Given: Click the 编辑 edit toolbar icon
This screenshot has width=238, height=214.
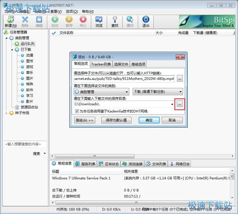Looking at the screenshot, I should point(39,22).
